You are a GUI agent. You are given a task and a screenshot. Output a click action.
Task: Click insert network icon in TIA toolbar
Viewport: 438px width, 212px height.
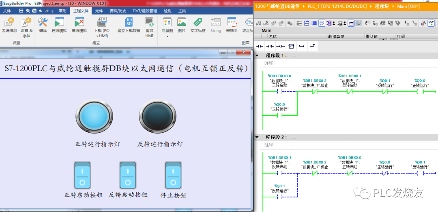coord(258,23)
